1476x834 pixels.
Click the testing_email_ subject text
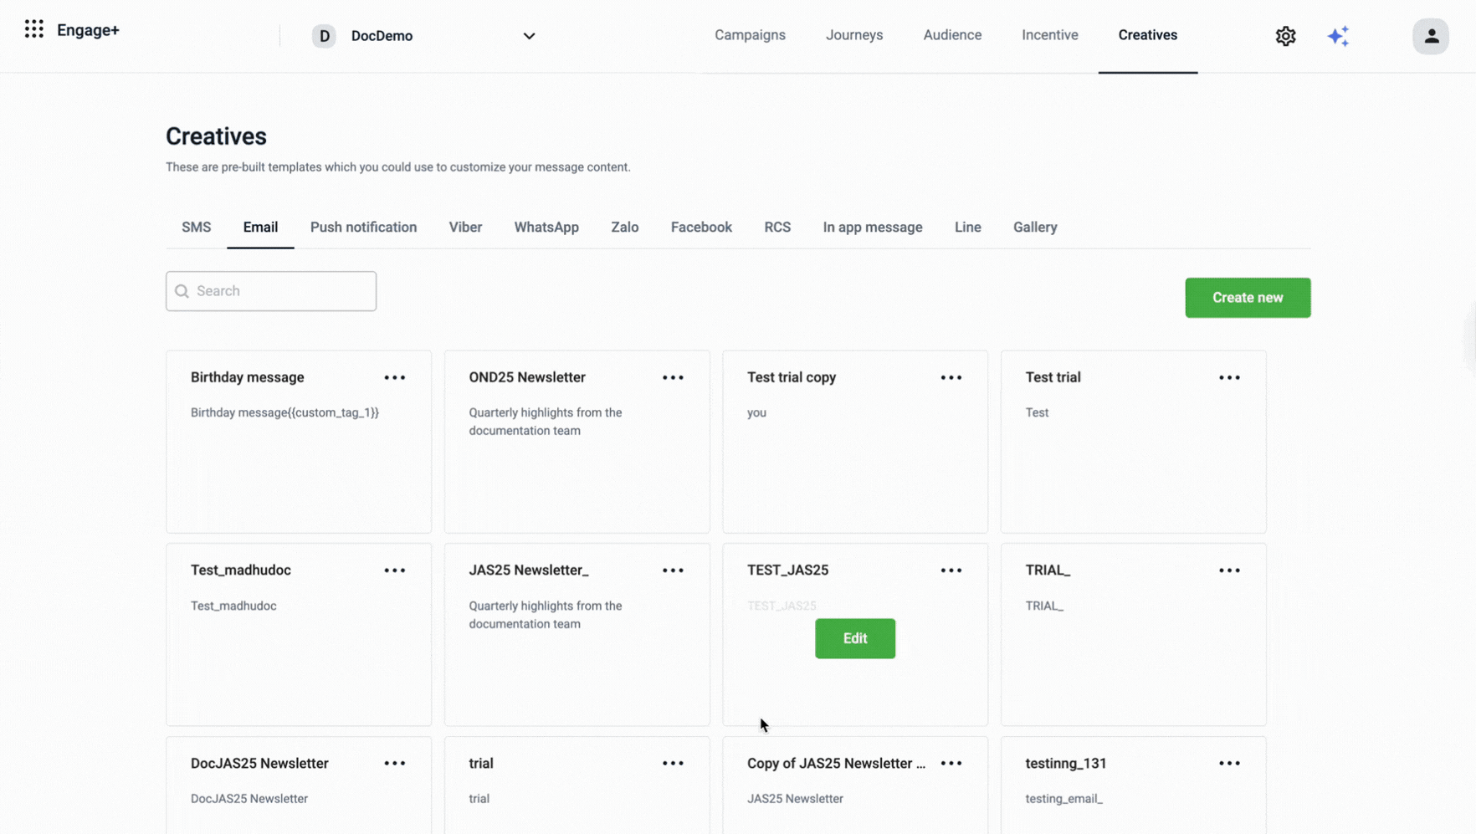coord(1064,799)
